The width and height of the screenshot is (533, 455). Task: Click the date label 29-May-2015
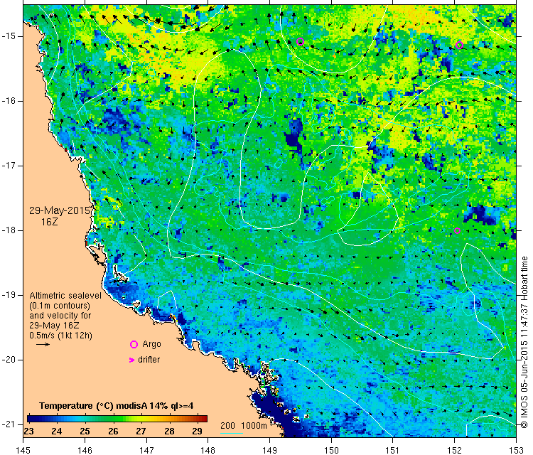(60, 210)
